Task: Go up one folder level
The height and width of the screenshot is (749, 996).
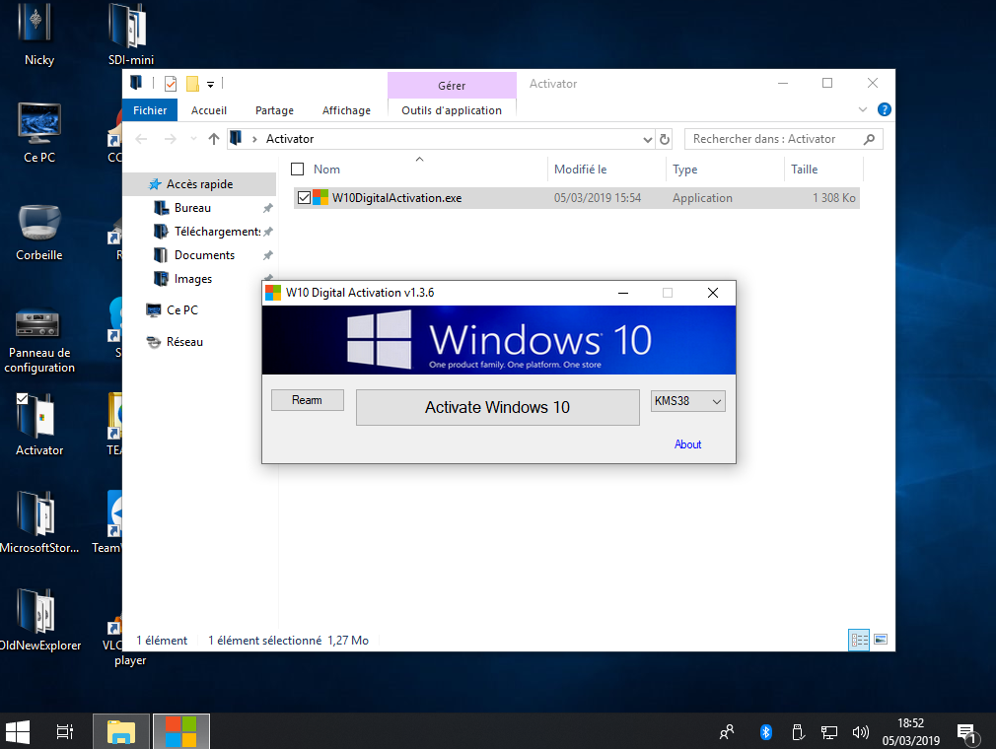Action: [213, 139]
